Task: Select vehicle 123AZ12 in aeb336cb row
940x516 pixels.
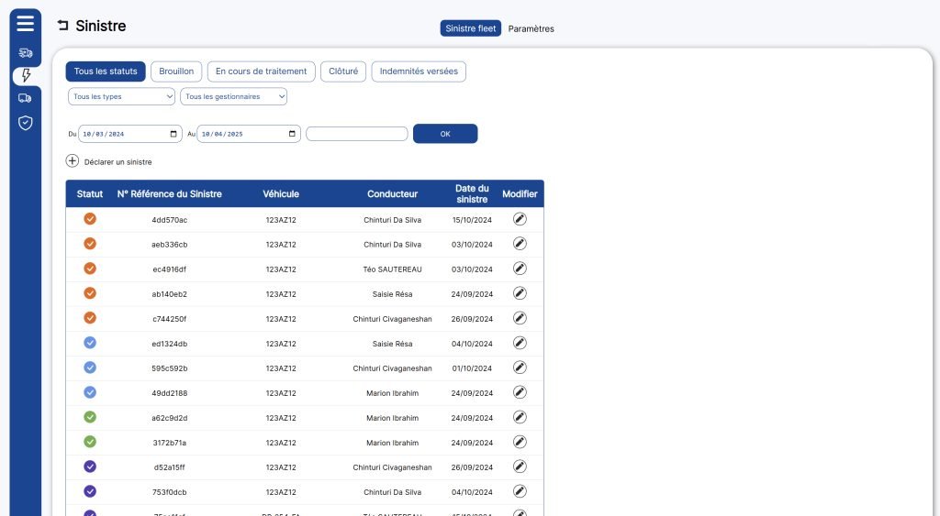Action: [281, 245]
